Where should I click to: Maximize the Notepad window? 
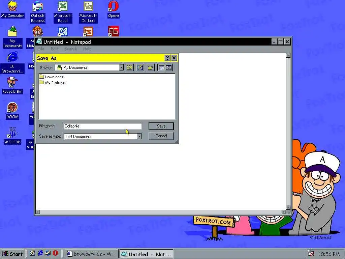point(280,41)
